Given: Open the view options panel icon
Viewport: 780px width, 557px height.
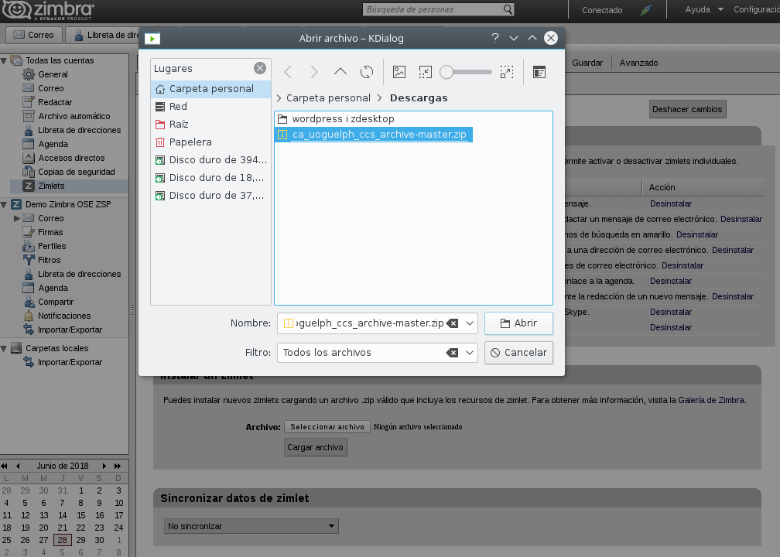Looking at the screenshot, I should point(539,72).
